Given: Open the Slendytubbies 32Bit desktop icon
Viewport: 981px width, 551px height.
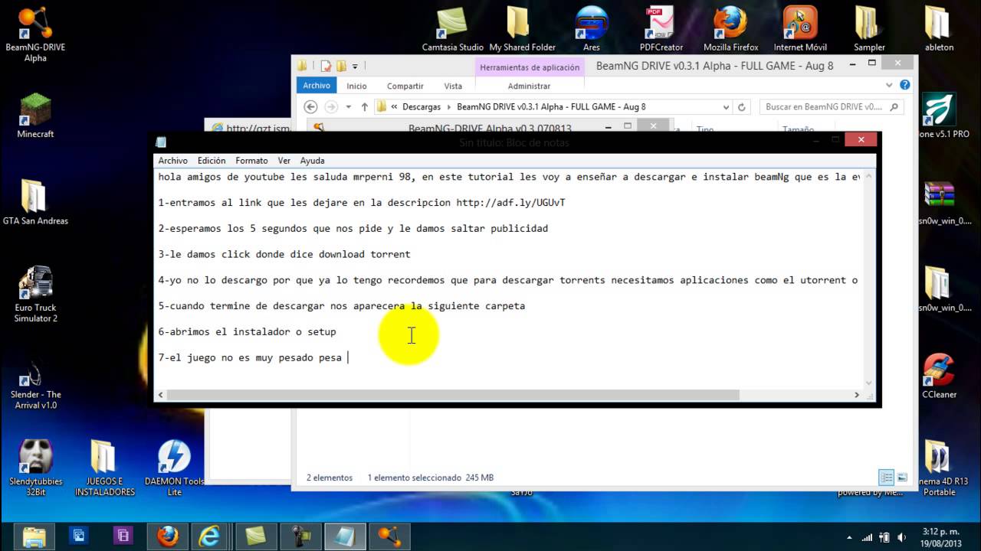Looking at the screenshot, I should (x=35, y=468).
